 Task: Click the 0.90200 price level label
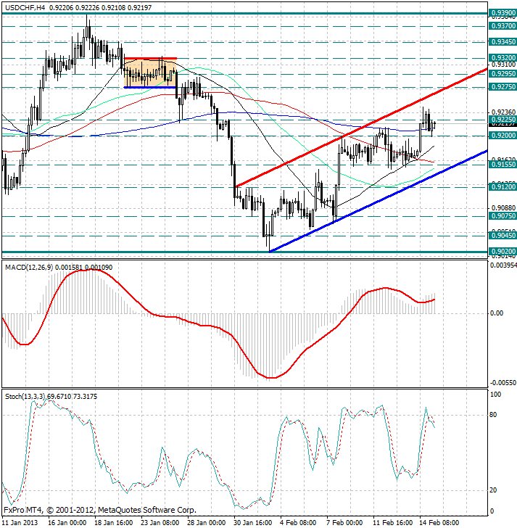click(x=502, y=252)
